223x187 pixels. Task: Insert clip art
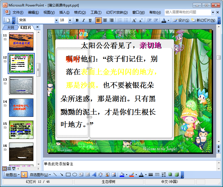(107, 175)
